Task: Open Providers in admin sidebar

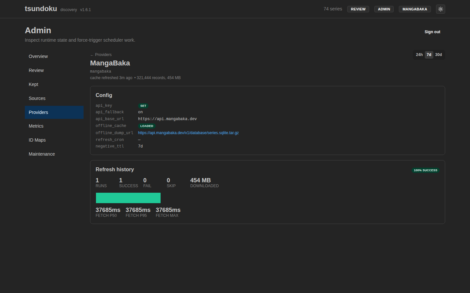Action: [54, 112]
